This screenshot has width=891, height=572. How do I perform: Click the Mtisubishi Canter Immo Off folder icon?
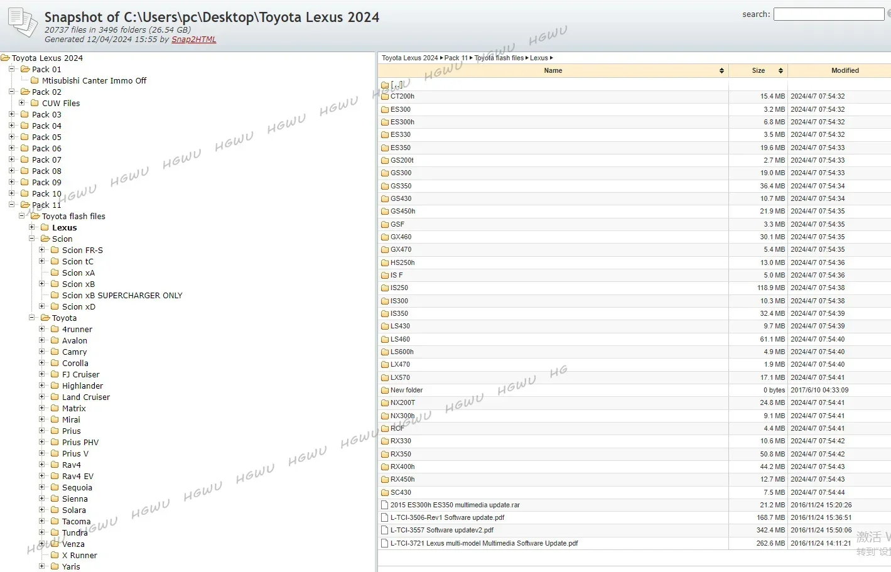tap(35, 80)
